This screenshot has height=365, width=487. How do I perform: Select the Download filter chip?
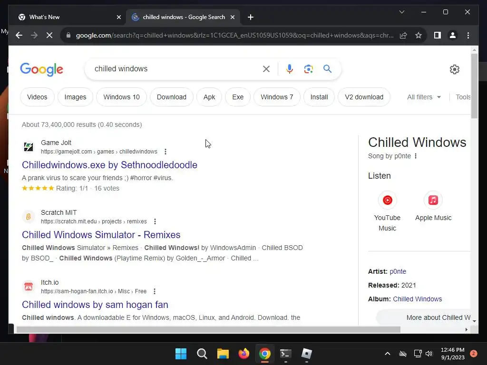pyautogui.click(x=171, y=97)
